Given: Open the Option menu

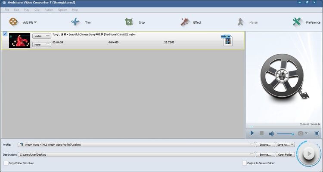Looking at the screenshot, I should click(x=62, y=9).
